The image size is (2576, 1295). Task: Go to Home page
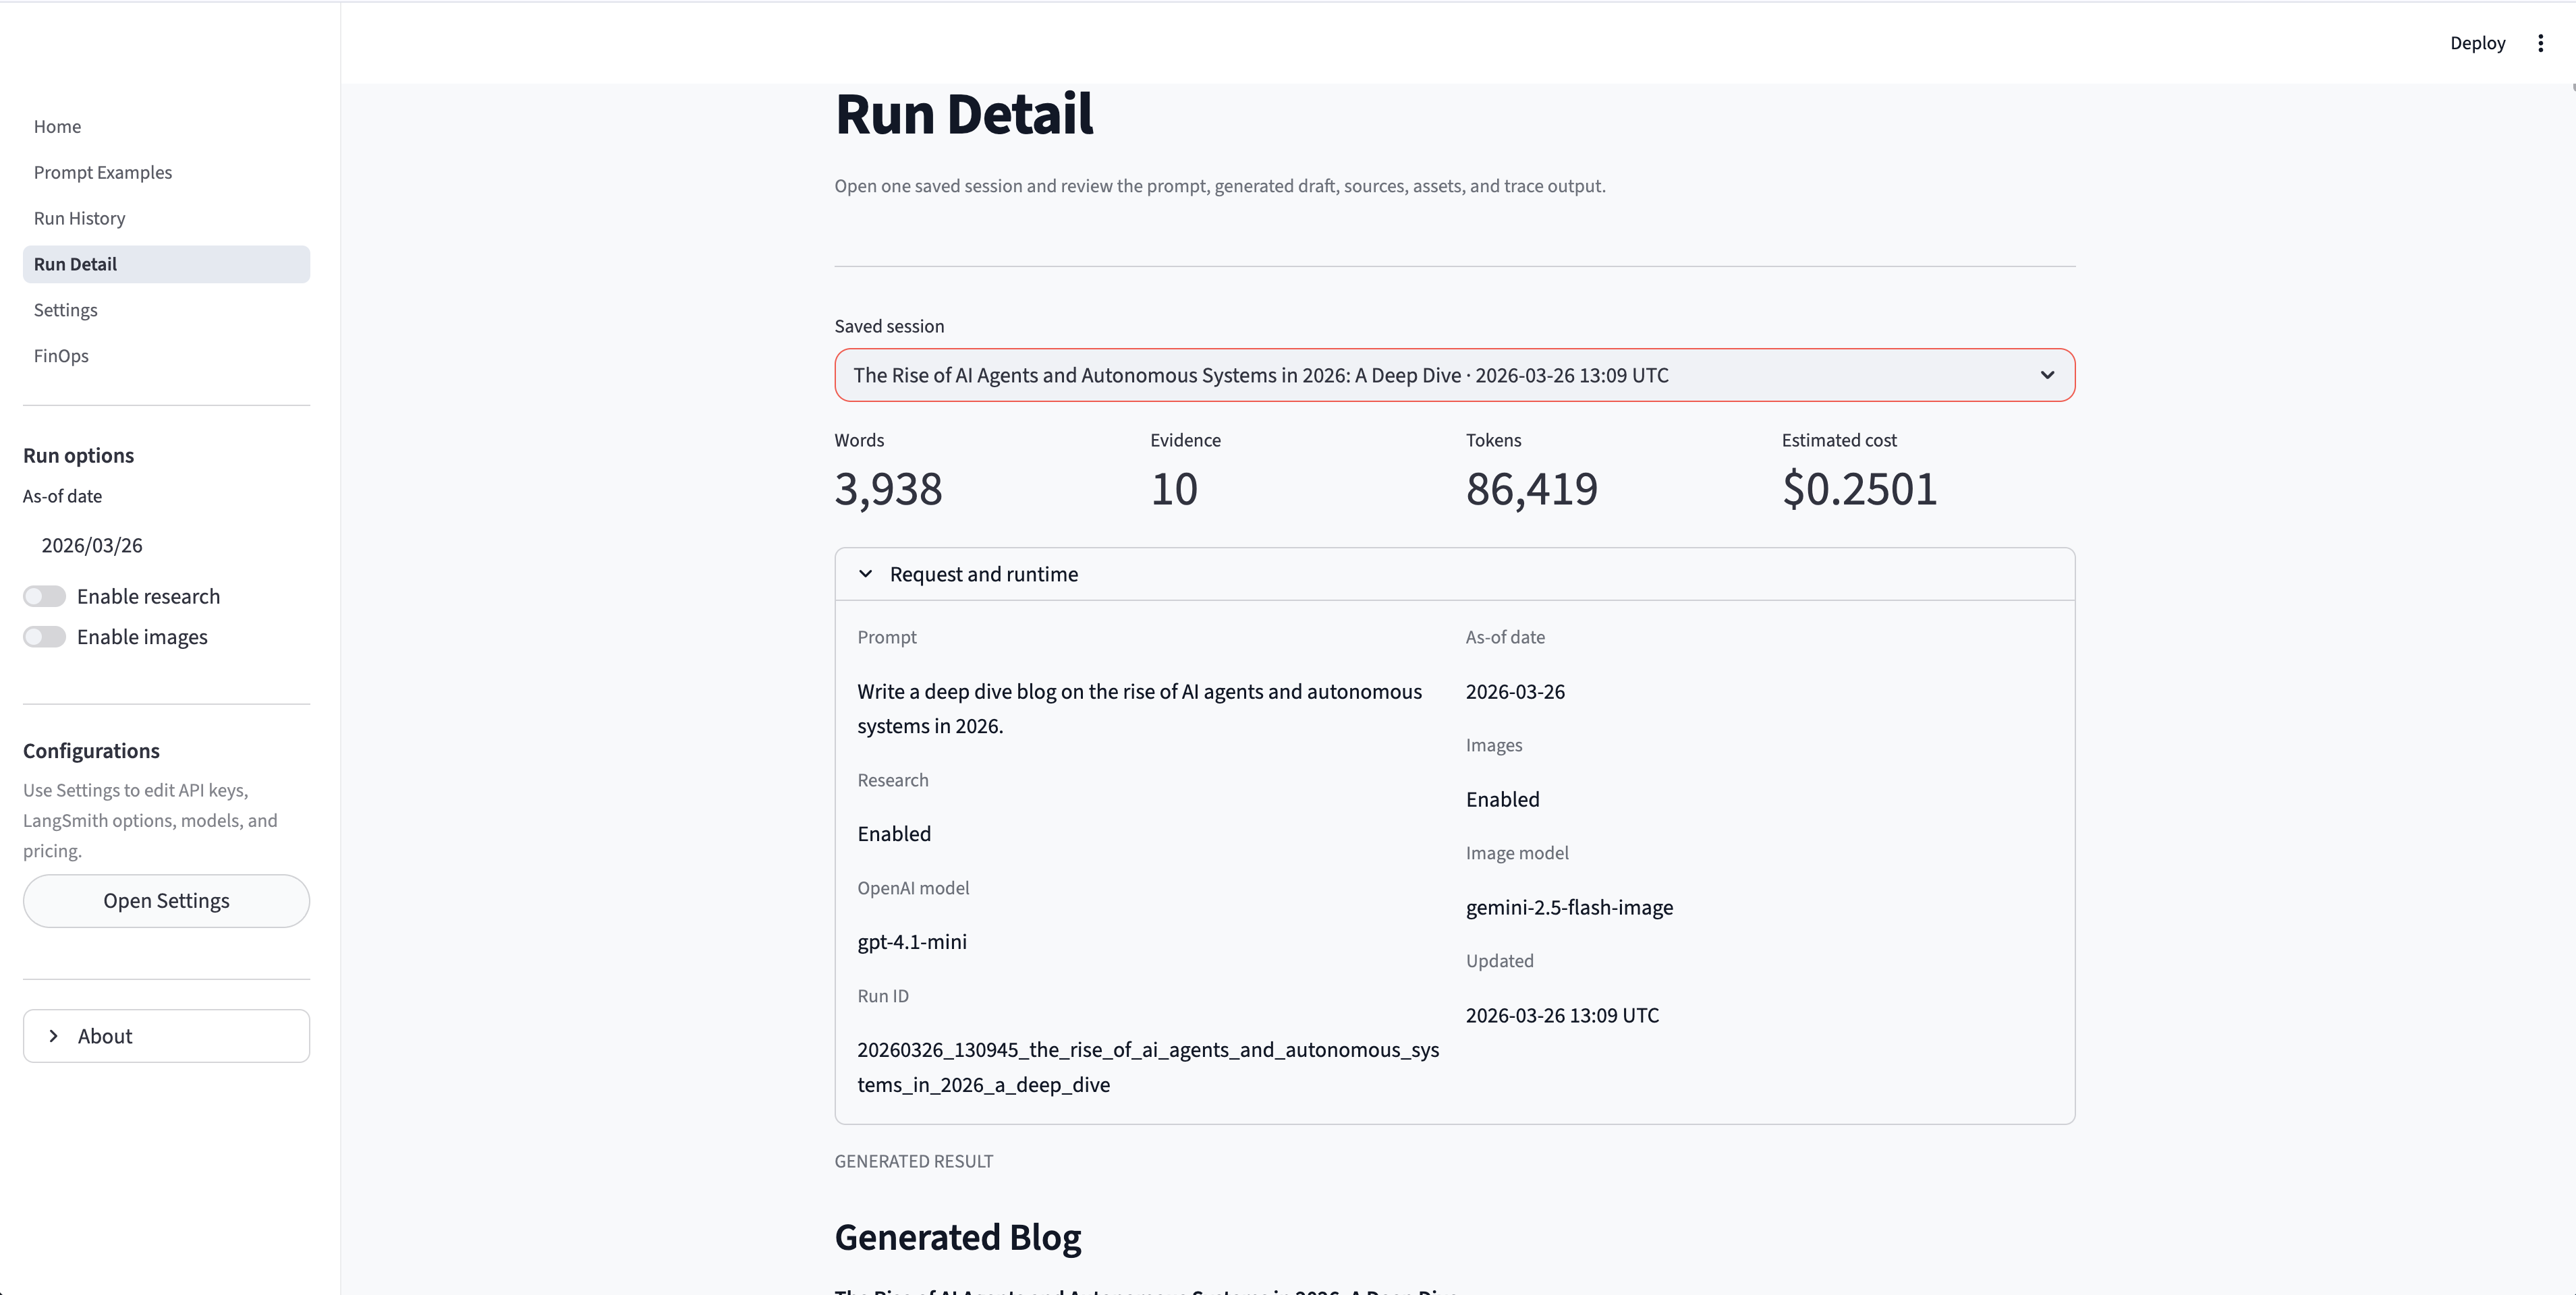[x=57, y=127]
